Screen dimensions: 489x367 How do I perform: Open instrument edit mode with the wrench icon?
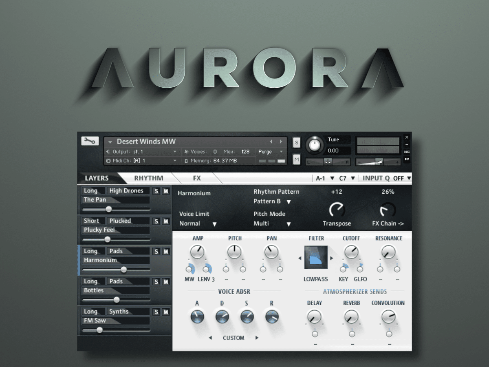[x=90, y=141]
